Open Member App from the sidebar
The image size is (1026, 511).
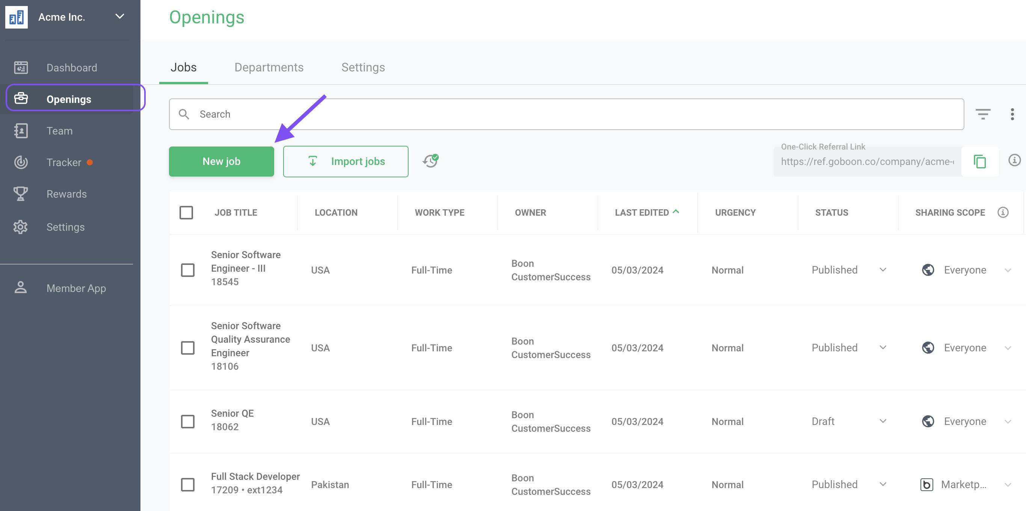76,288
